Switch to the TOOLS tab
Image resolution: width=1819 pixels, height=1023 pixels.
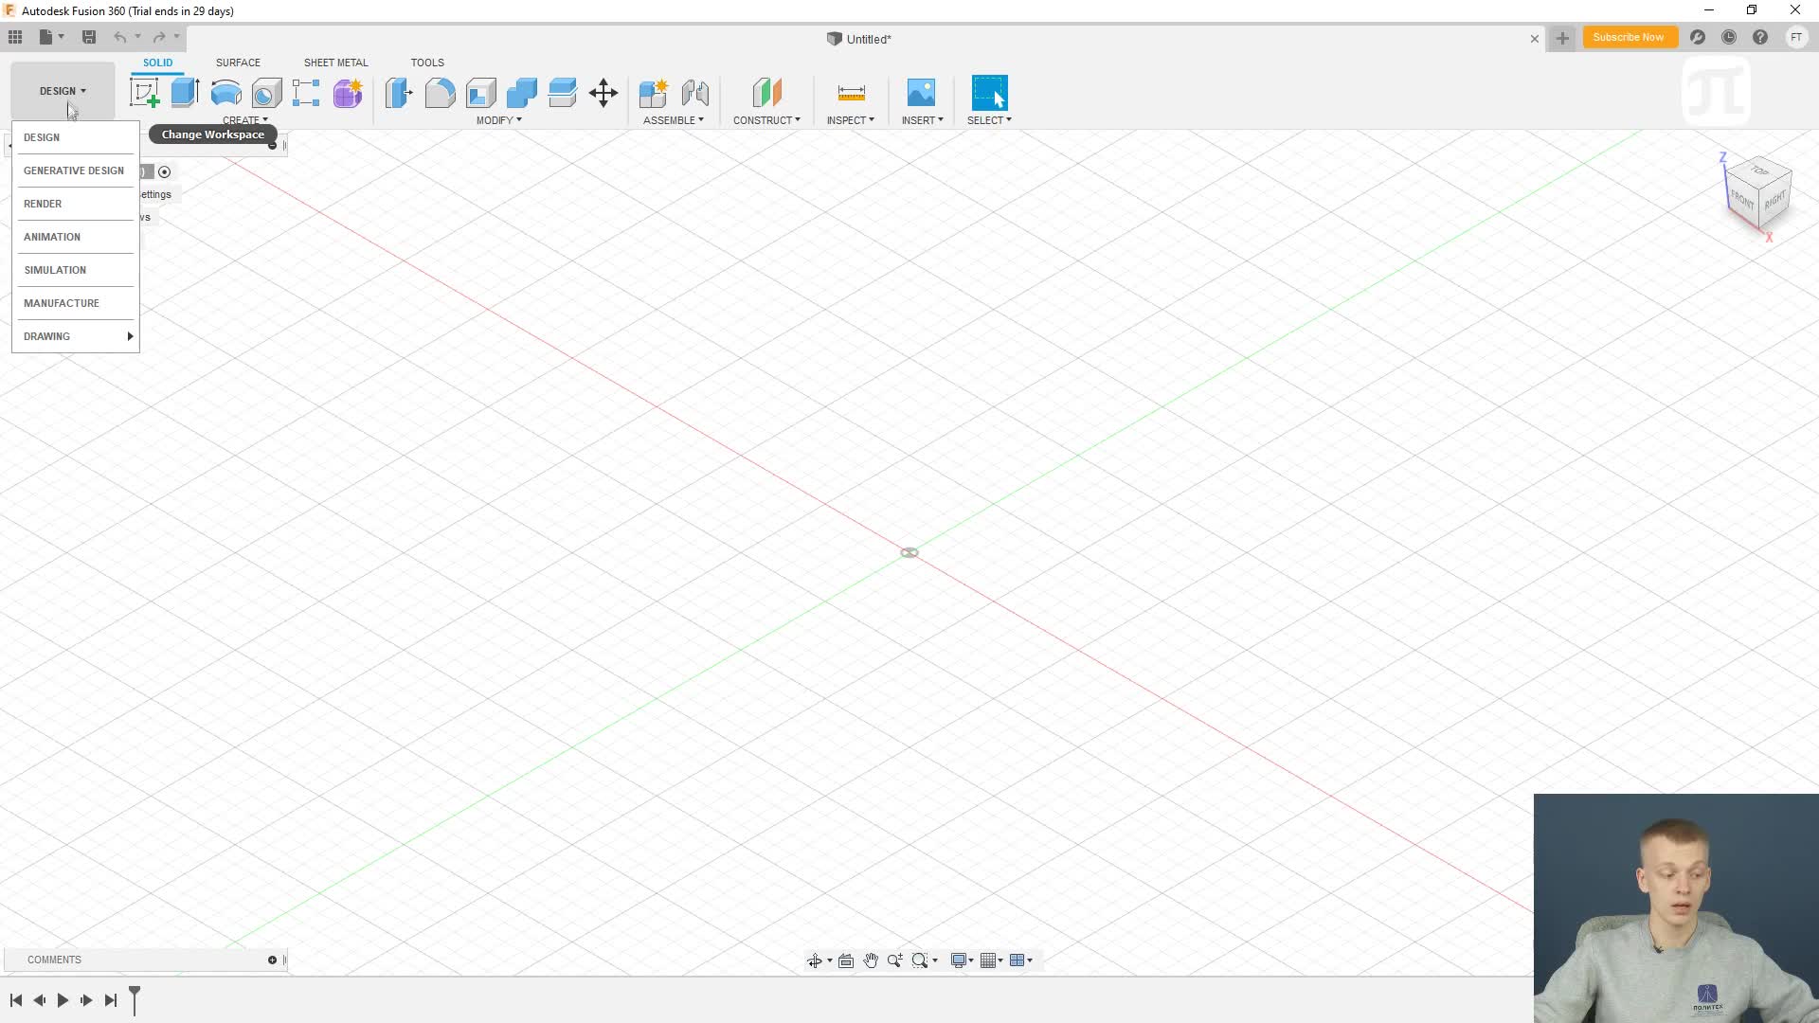click(x=427, y=63)
